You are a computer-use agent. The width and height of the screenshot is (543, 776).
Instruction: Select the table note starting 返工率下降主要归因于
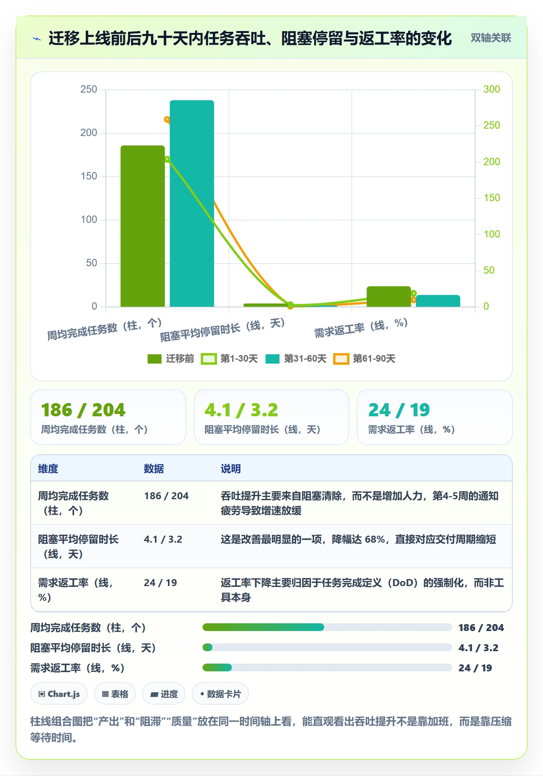(362, 590)
